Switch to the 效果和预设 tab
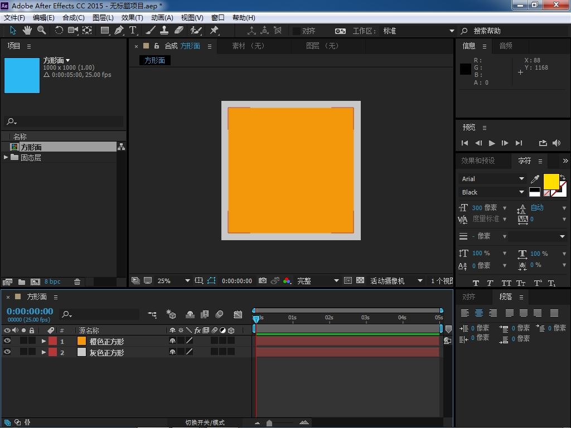The height and width of the screenshot is (428, 571). (478, 160)
